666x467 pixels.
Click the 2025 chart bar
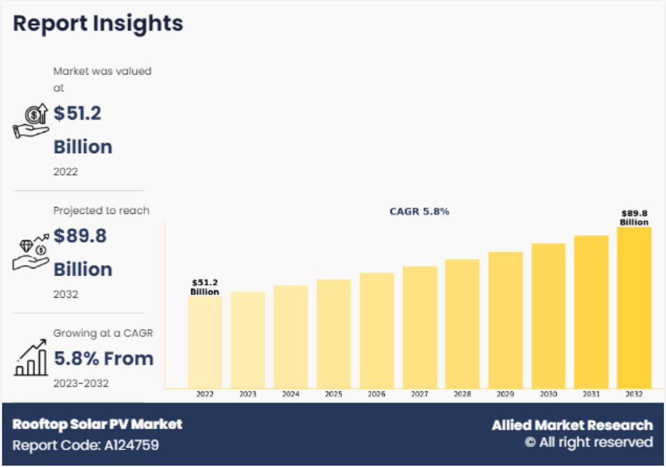coord(334,333)
